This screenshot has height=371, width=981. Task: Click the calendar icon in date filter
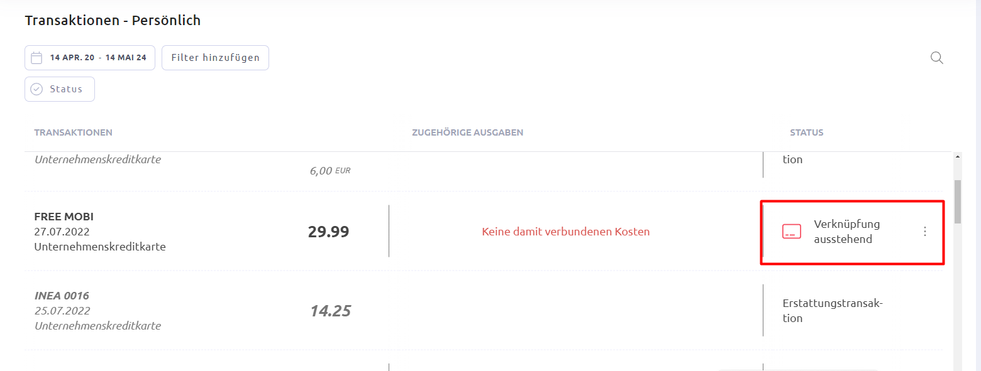(36, 58)
